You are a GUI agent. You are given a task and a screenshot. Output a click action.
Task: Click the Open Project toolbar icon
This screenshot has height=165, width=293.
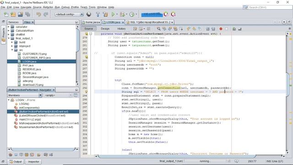(20, 14)
